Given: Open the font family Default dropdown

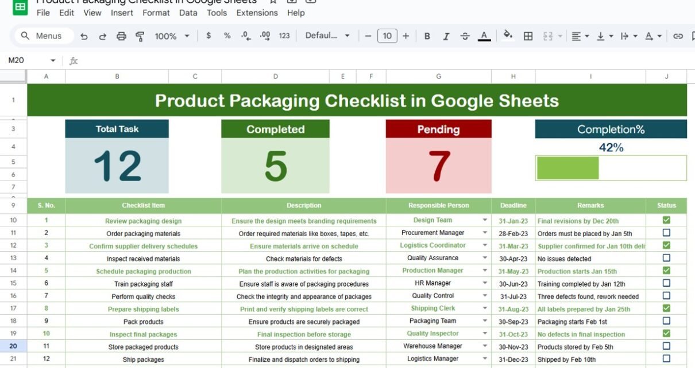Looking at the screenshot, I should click(x=327, y=36).
